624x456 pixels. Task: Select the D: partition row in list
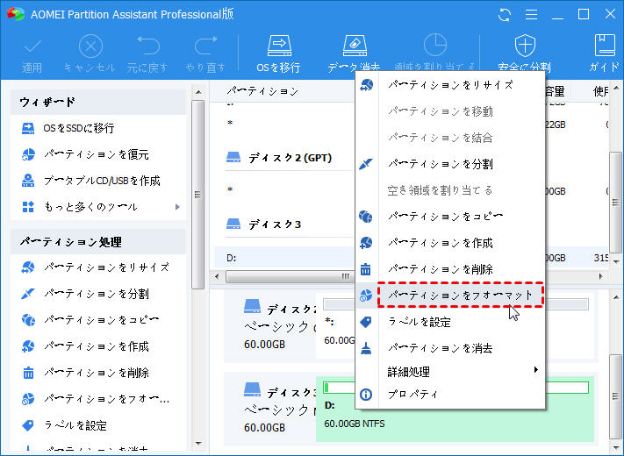(x=284, y=258)
